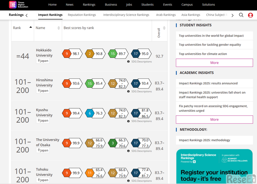The height and width of the screenshot is (184, 257).
Task: Sort table by Overall column arrows
Action: [164, 28]
